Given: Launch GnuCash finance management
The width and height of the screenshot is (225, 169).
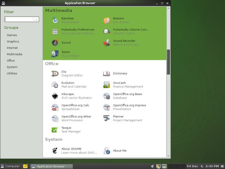Looking at the screenshot, I should pos(107,85).
